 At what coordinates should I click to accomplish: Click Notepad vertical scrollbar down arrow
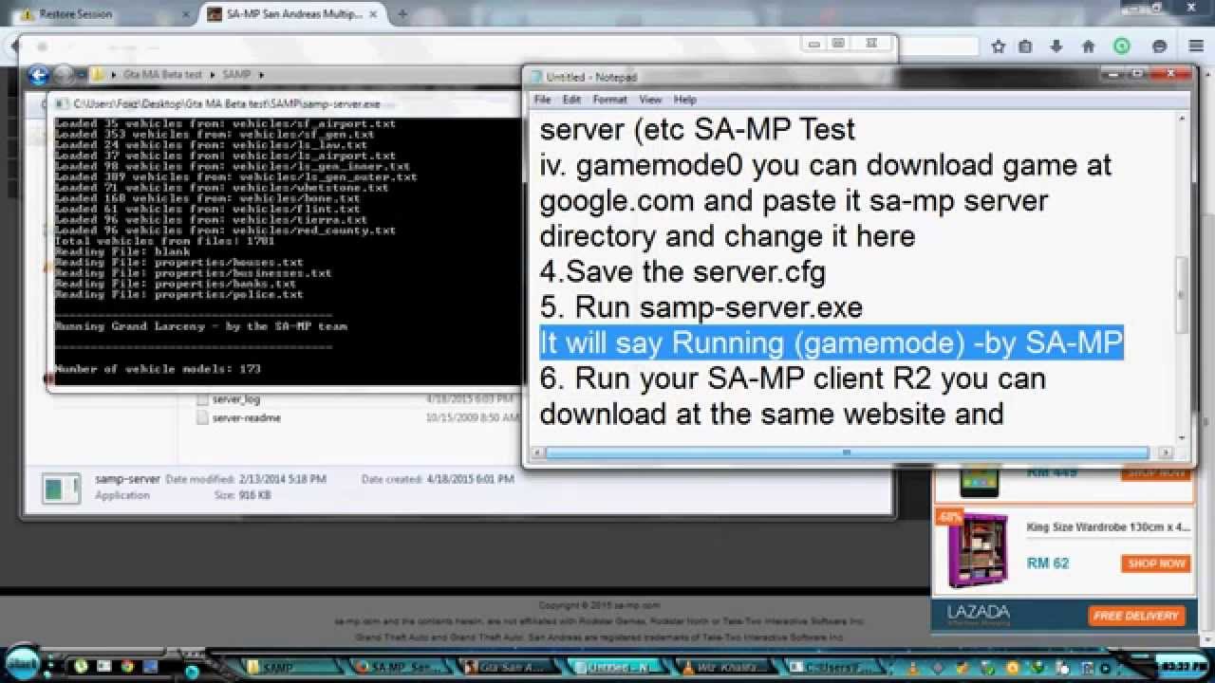pyautogui.click(x=1182, y=436)
